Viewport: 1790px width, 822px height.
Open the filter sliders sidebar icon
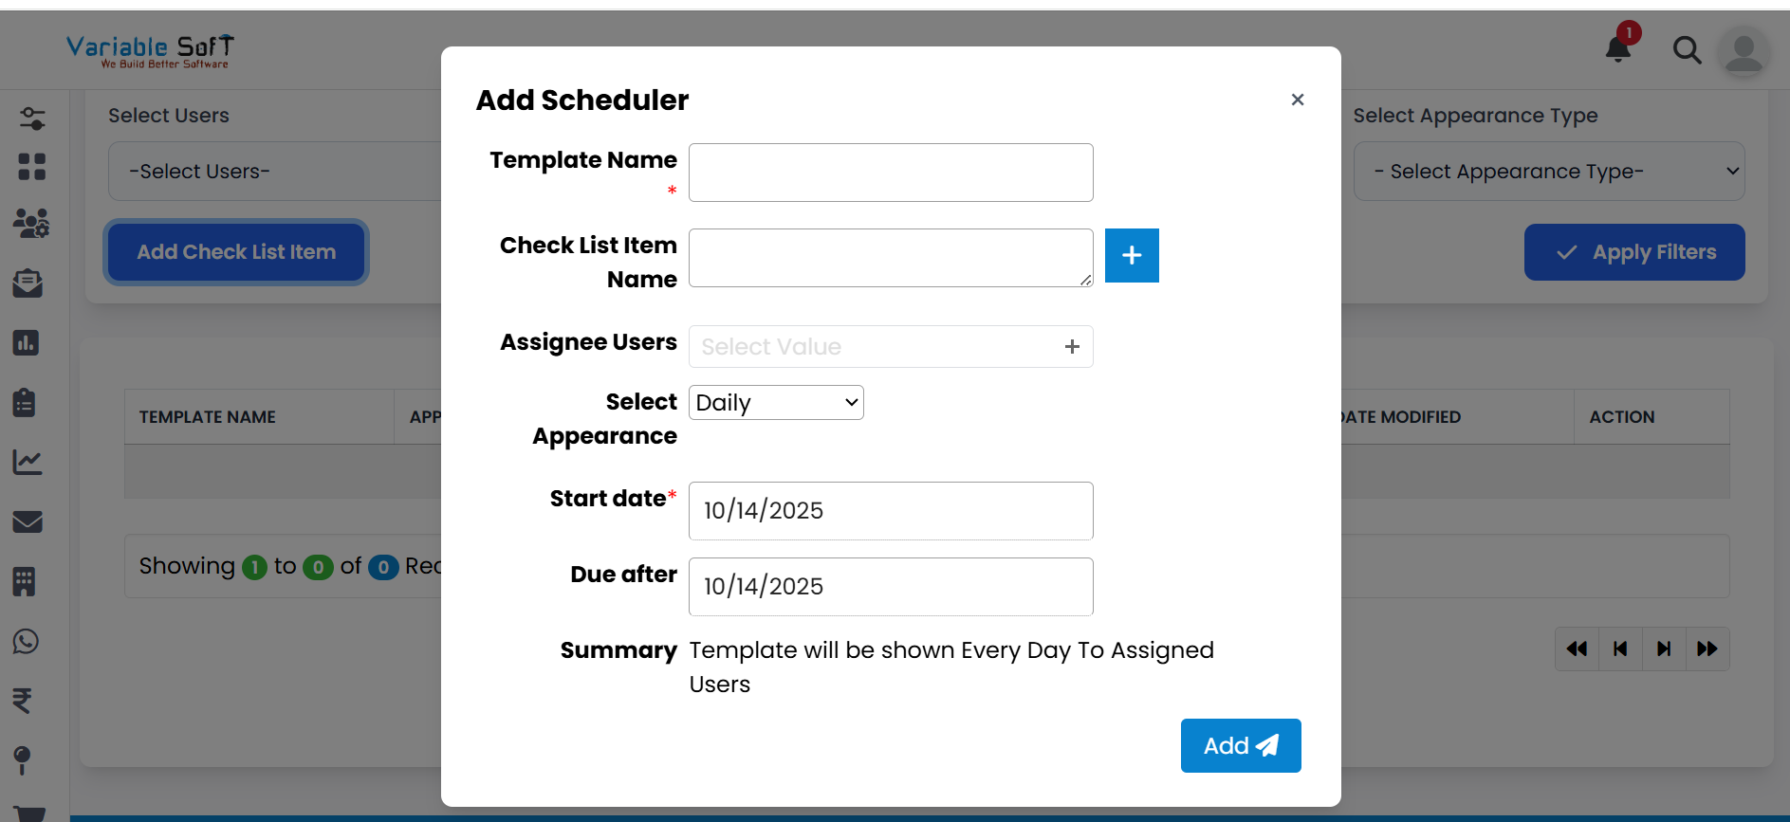(31, 119)
